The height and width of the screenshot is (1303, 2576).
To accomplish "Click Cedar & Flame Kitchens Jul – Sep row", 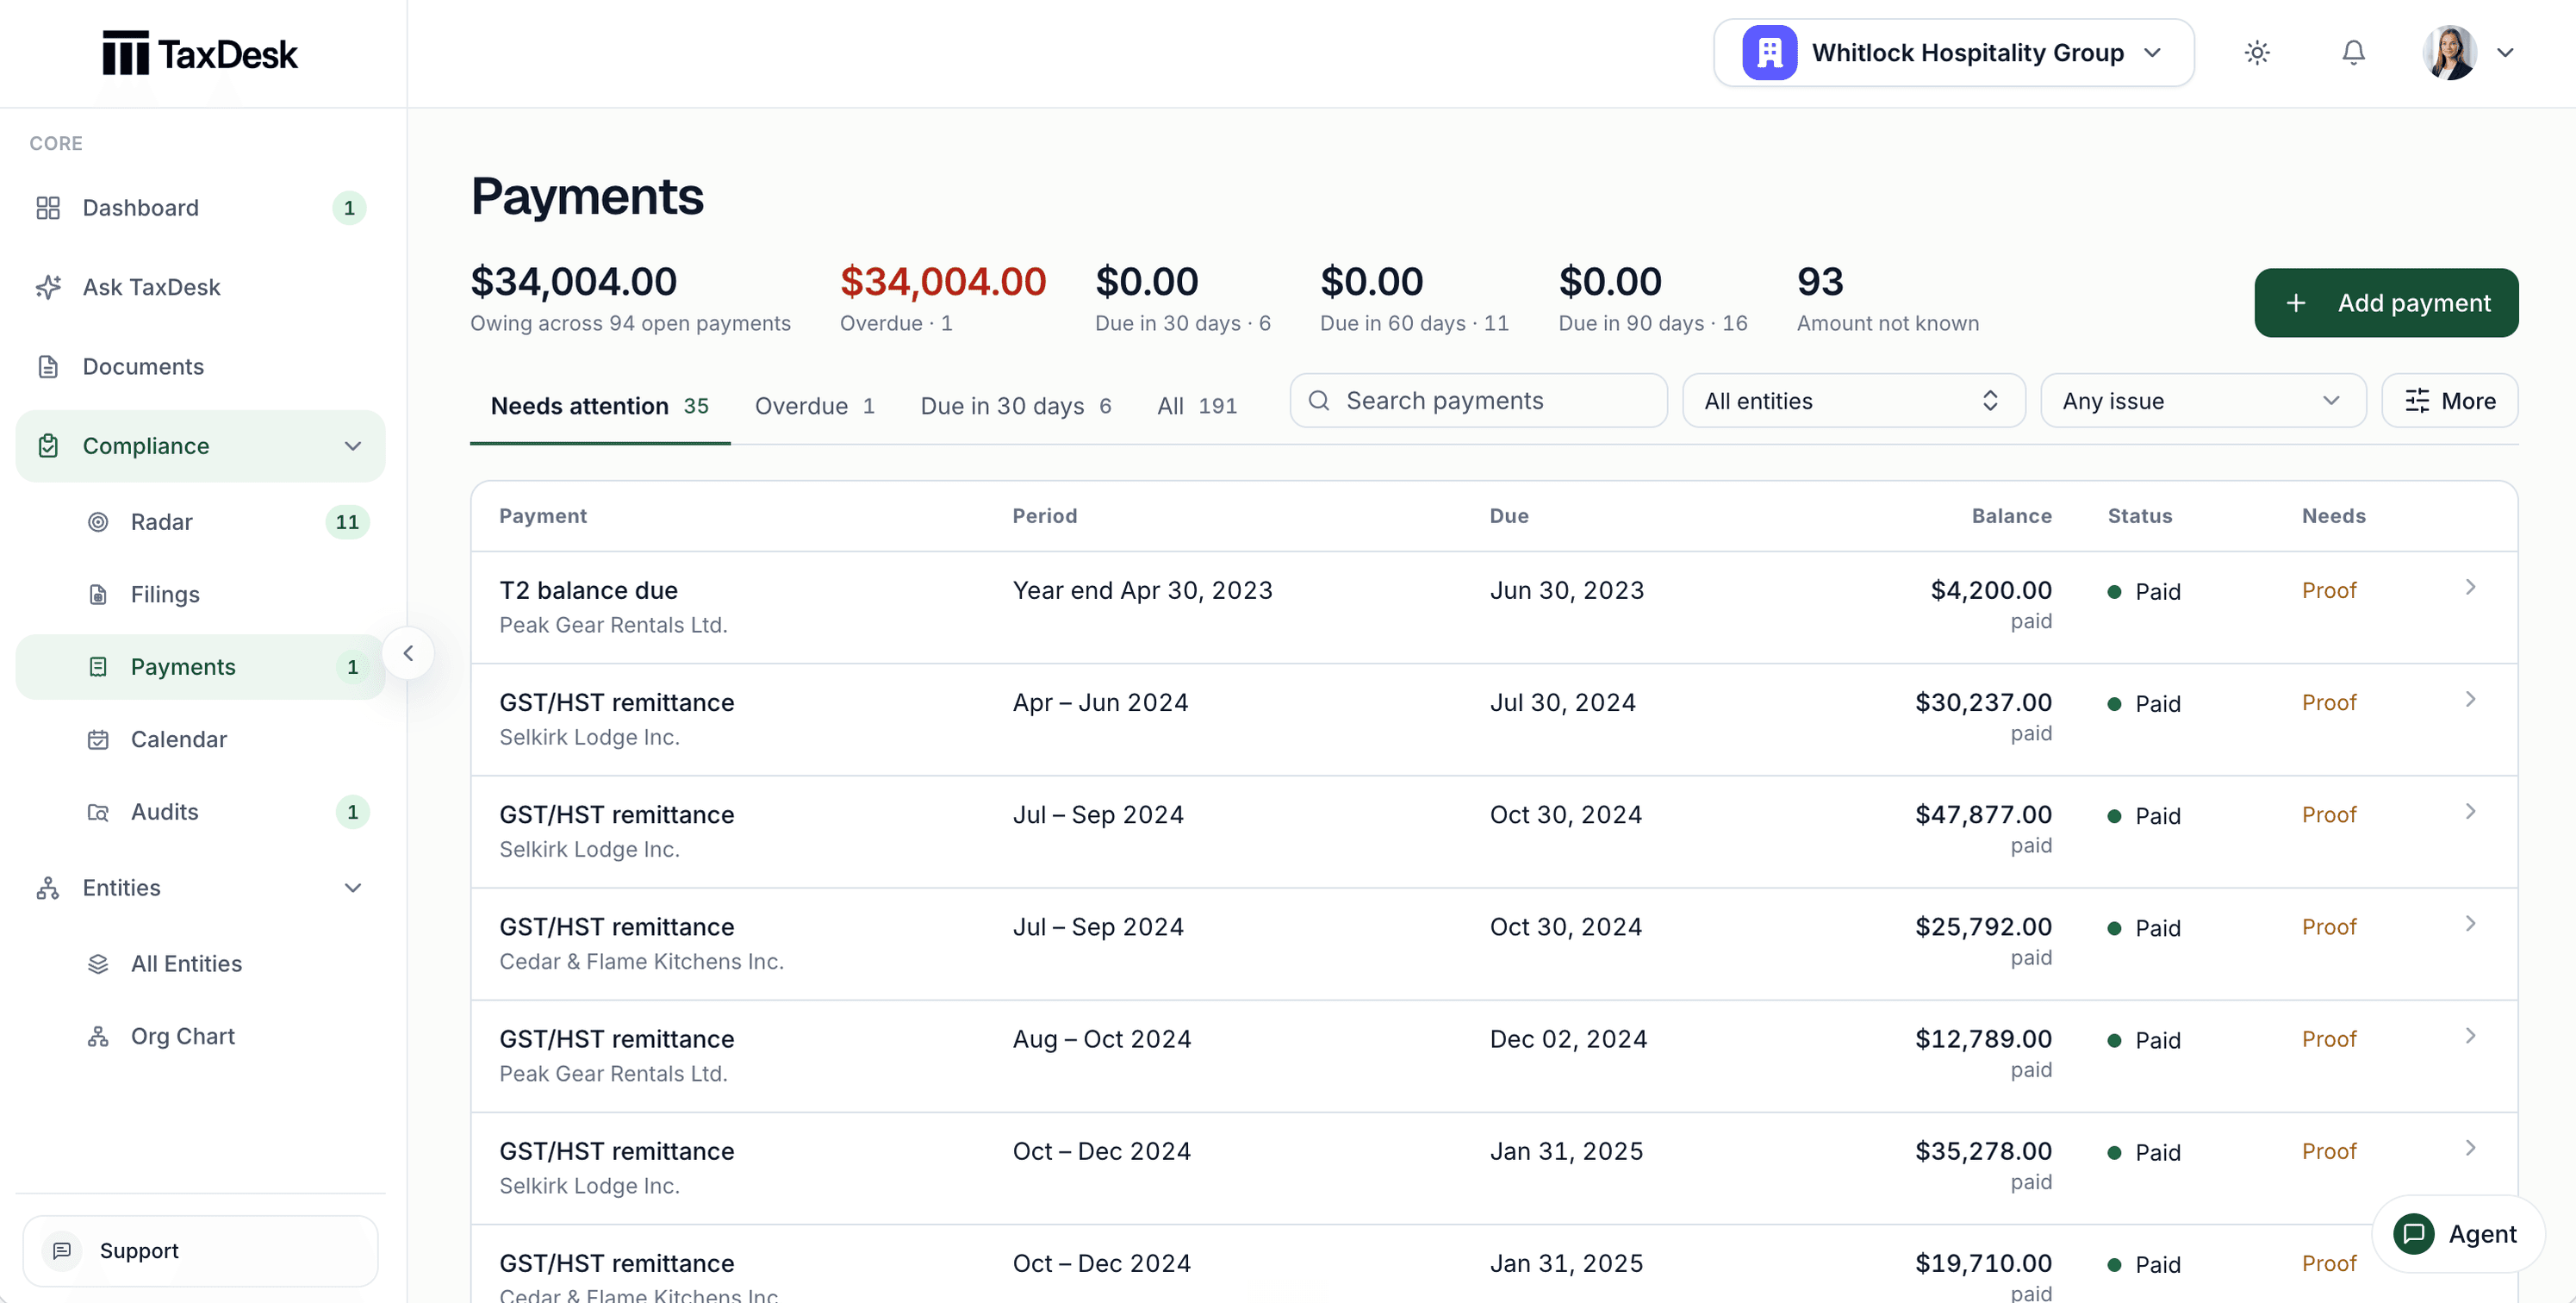I will [x=1494, y=944].
